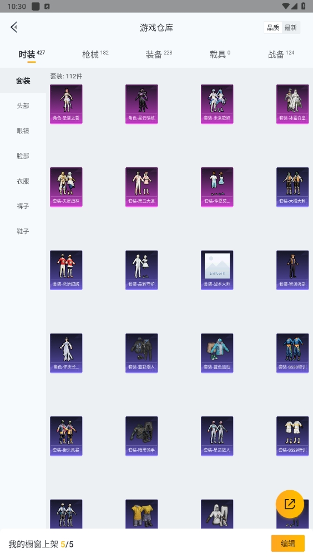
Task: Tap the orange share floating button
Action: click(290, 504)
